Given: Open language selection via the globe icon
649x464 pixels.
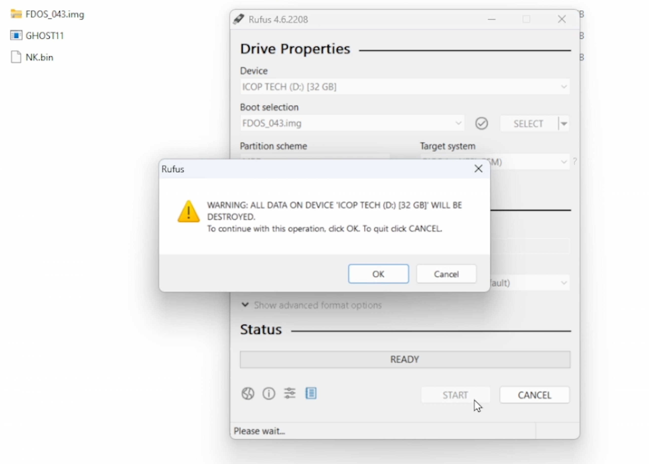Looking at the screenshot, I should pyautogui.click(x=248, y=393).
